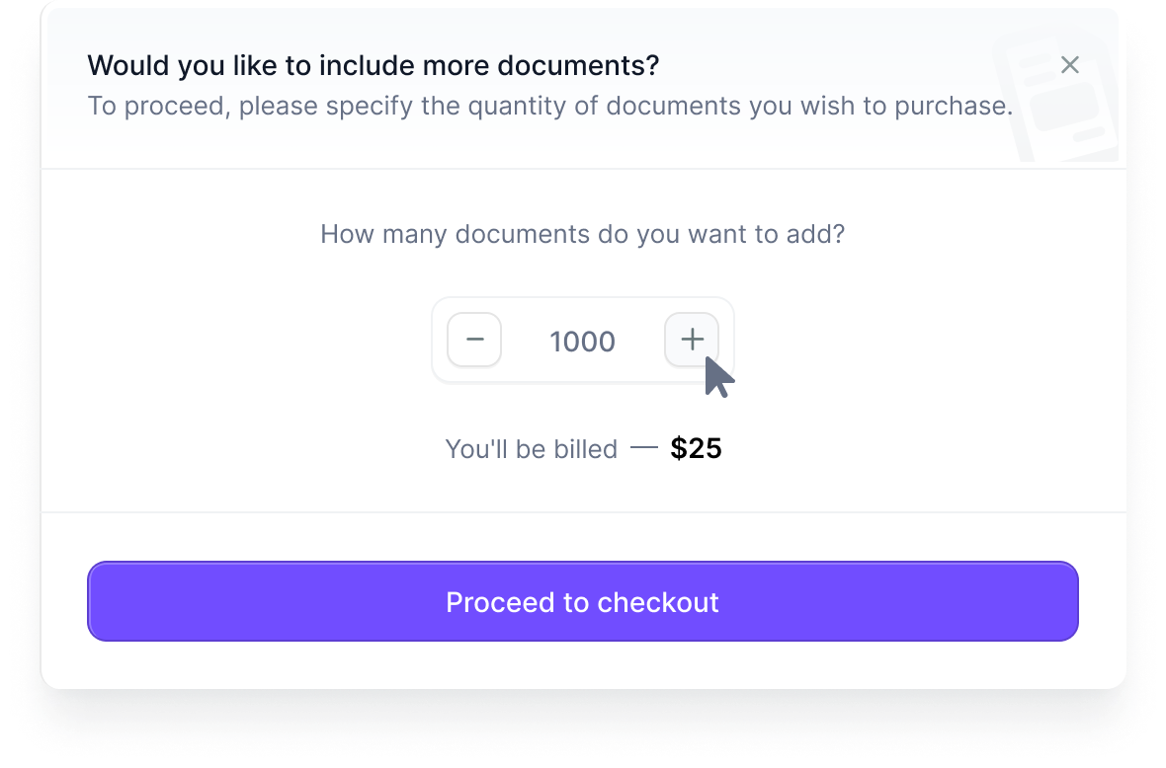
Task: Click the number 1000 between stepper buttons
Action: tap(583, 342)
